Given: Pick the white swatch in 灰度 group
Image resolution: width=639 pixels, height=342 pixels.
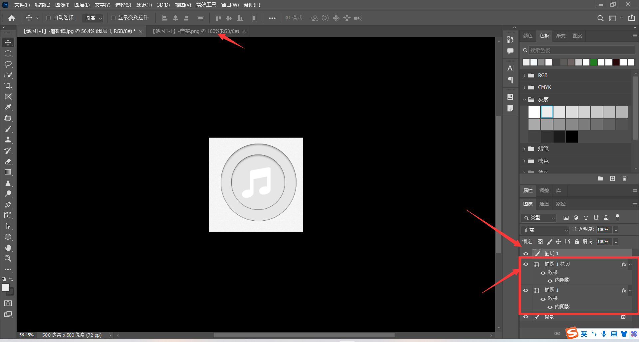Looking at the screenshot, I should (x=534, y=112).
